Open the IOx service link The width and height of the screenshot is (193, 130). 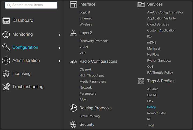(150, 36)
